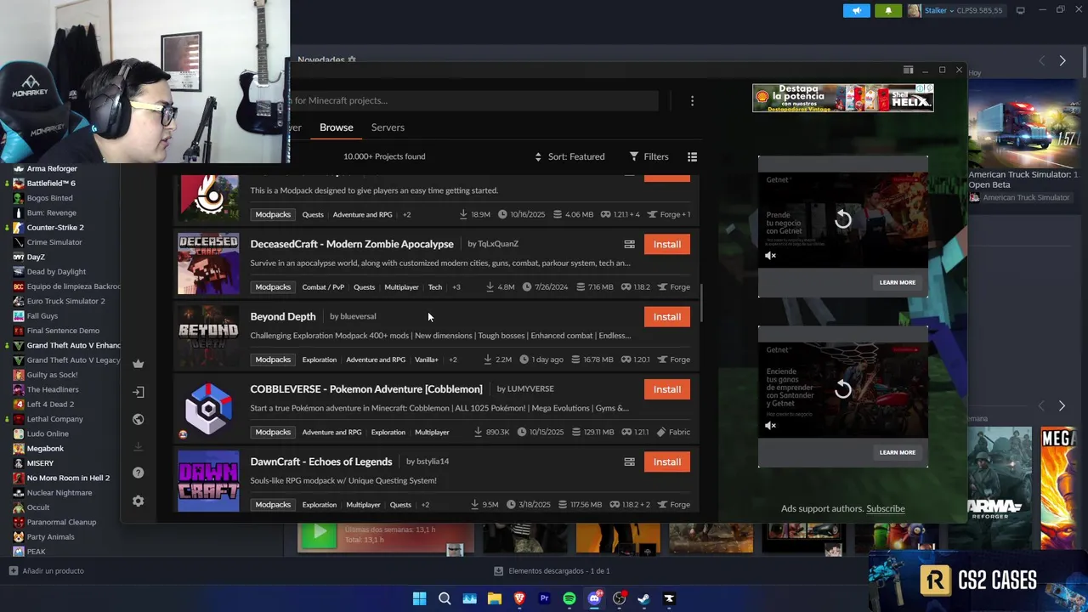Click next arrow of lower Steam shelf
The width and height of the screenshot is (1088, 612).
coord(1062,406)
